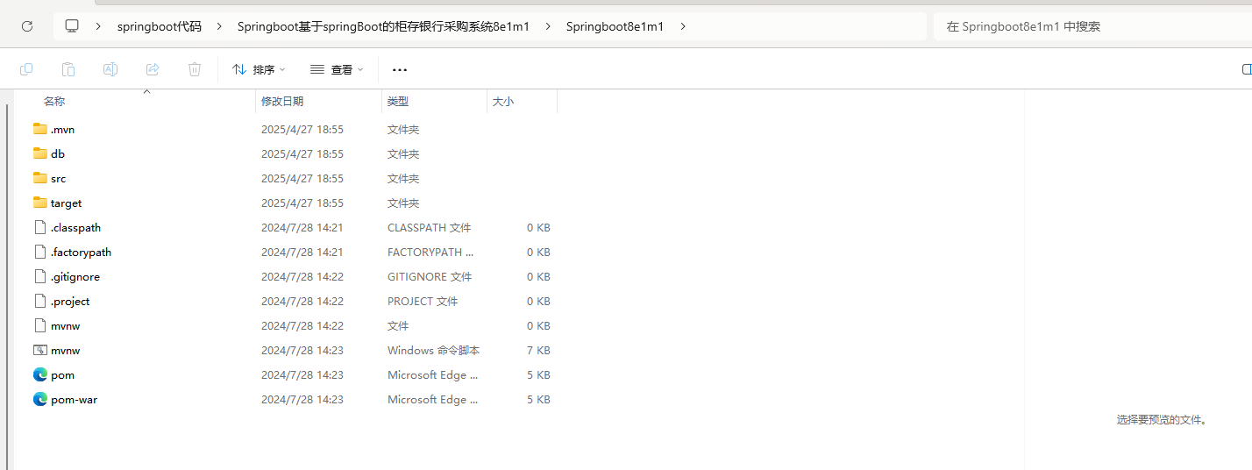Select the .mvn folder name
Screen dimensions: 1252x470
pos(62,129)
